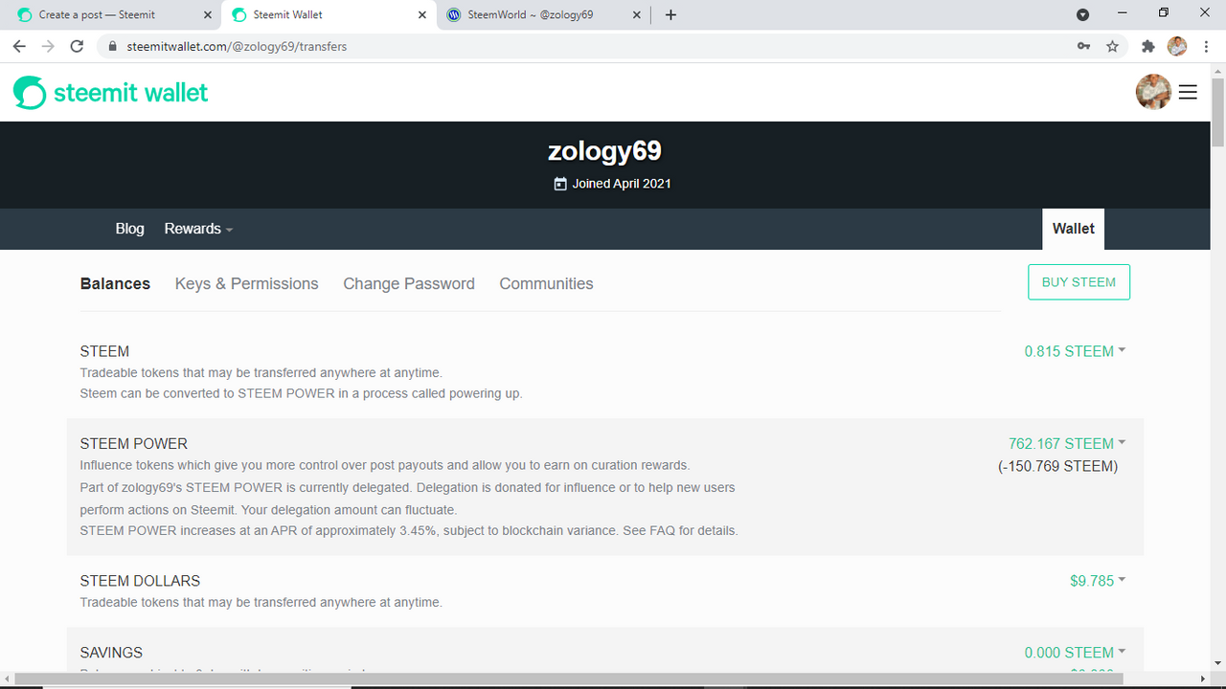Viewport: 1226px width, 689px height.
Task: Open the Chrome three-dot menu
Action: (x=1205, y=46)
